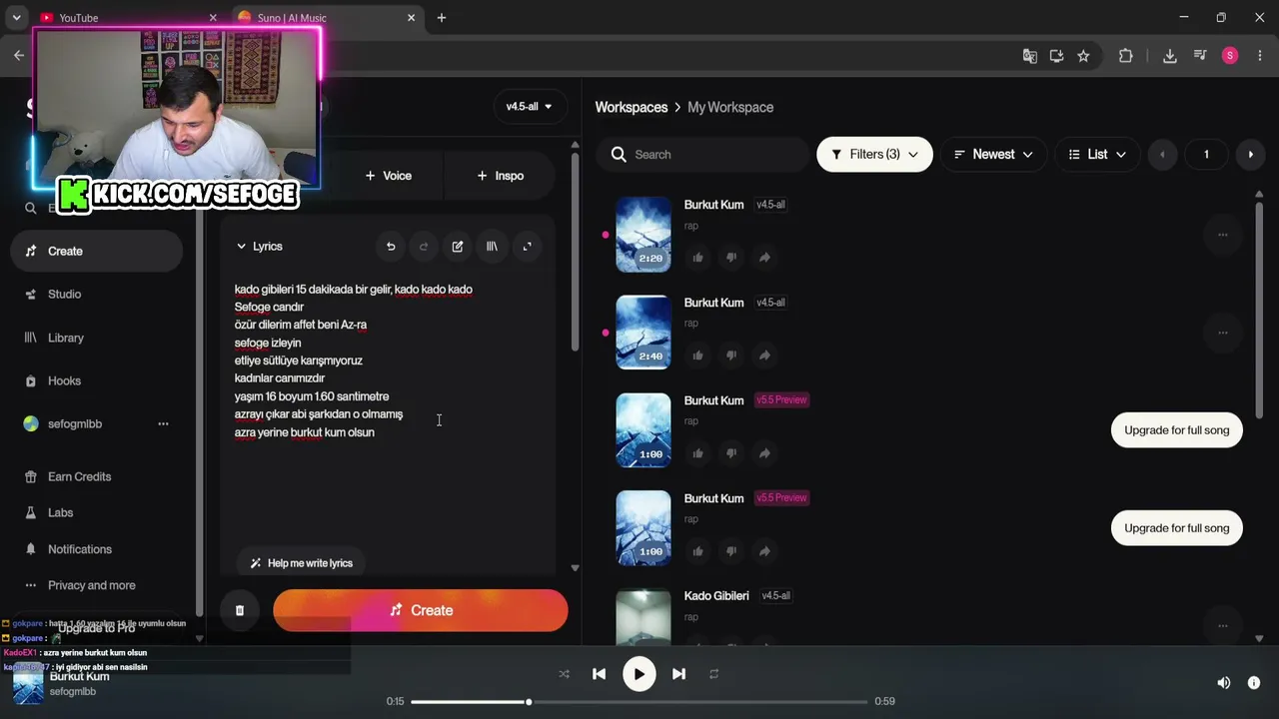Show song info icon in the player bar
This screenshot has width=1279, height=719.
(x=1254, y=683)
